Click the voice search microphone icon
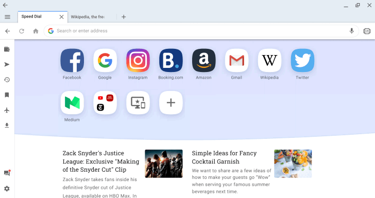 tap(351, 31)
